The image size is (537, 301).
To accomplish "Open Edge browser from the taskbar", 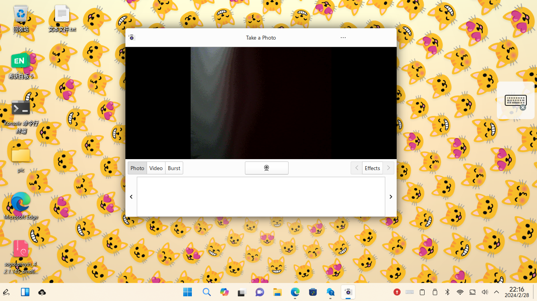I will click(295, 292).
